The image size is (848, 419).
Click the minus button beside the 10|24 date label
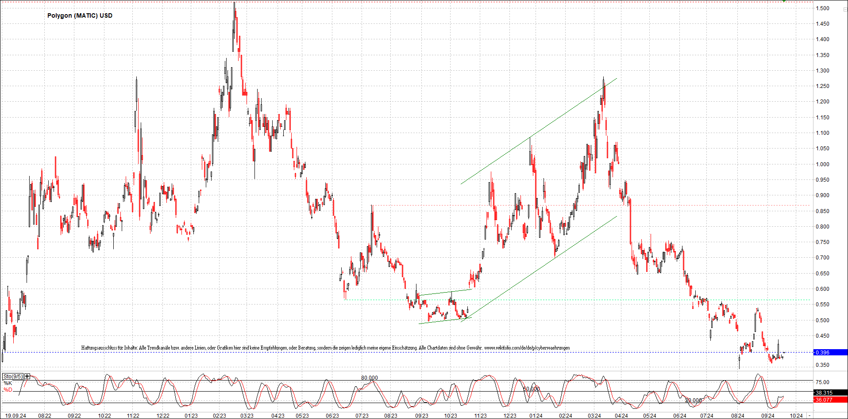pyautogui.click(x=809, y=416)
